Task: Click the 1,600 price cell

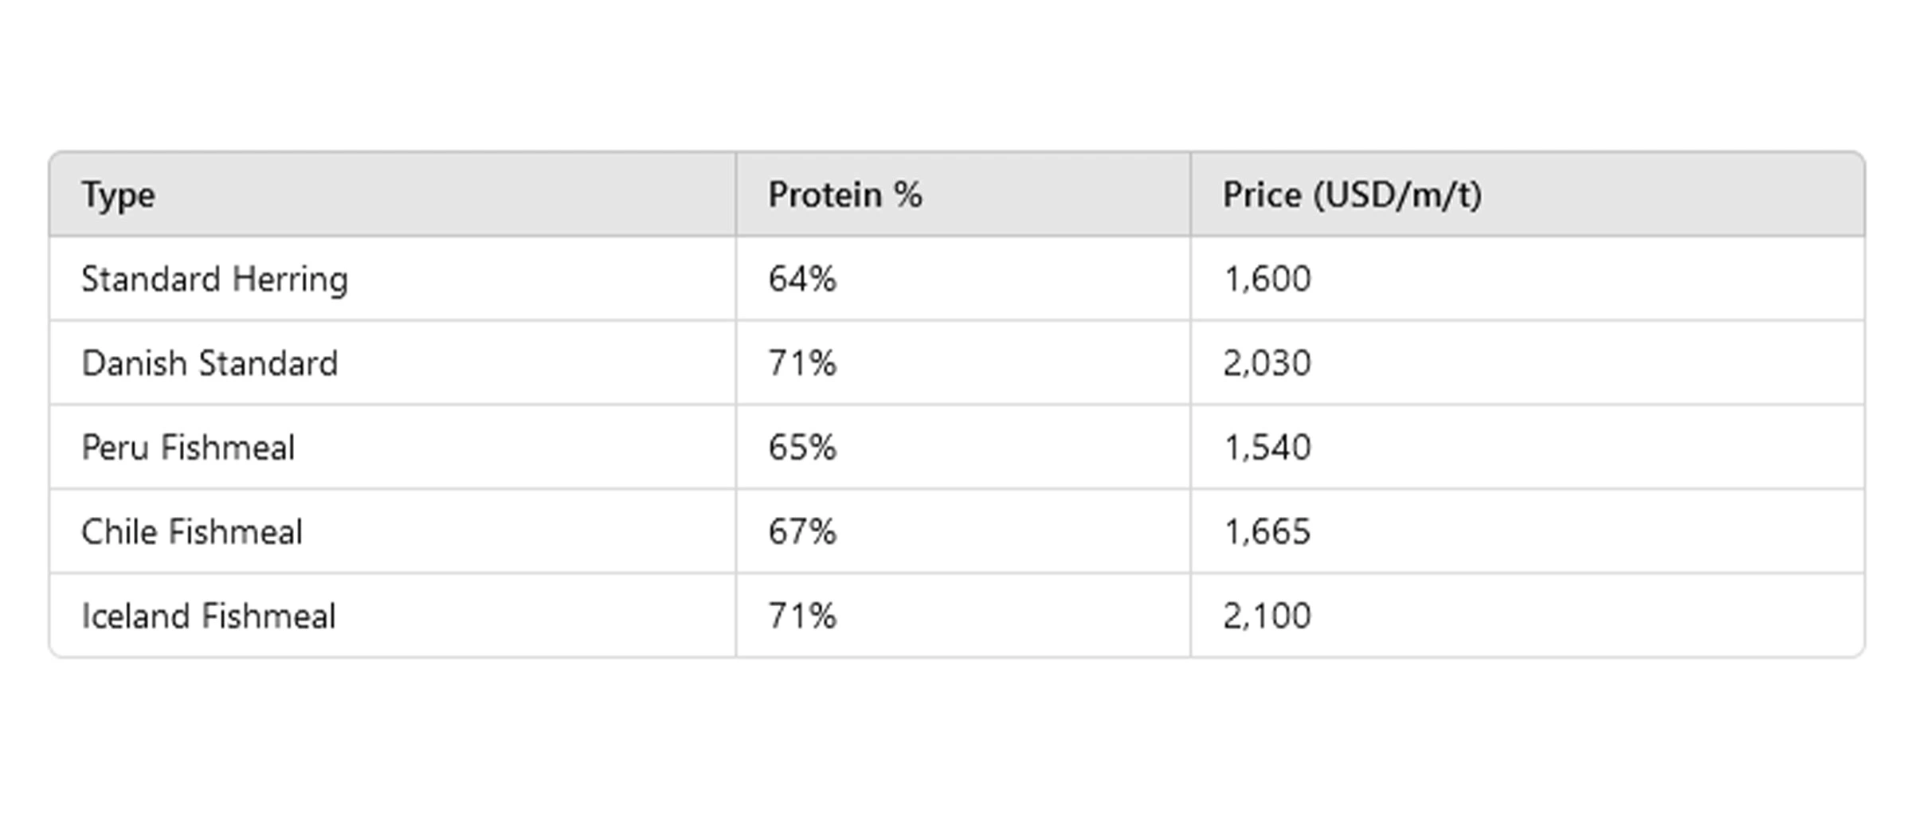Action: (1267, 280)
